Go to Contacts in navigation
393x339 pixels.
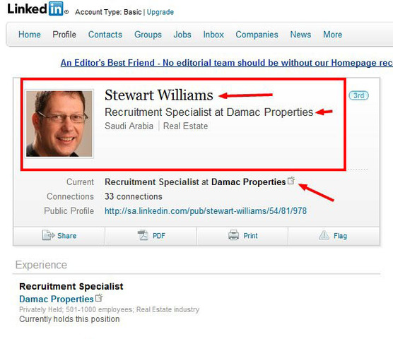[x=105, y=35]
